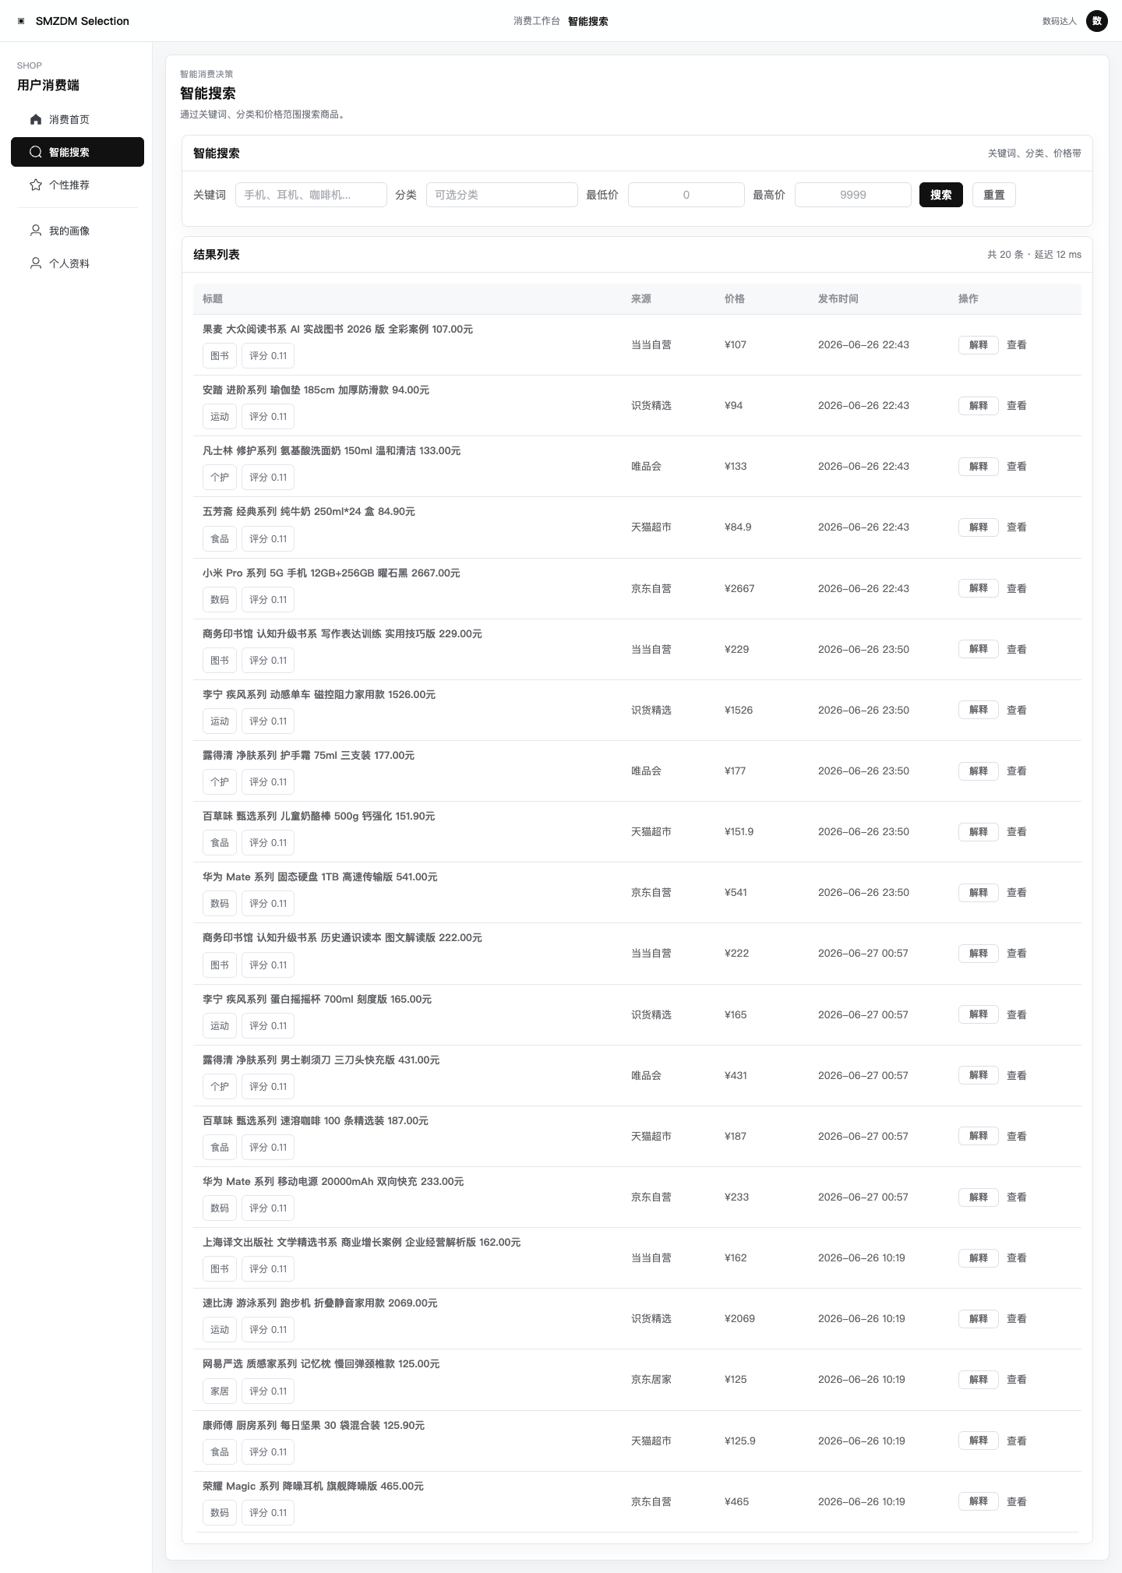Click the 京东居家 source cell
This screenshot has width=1122, height=1573.
651,1379
